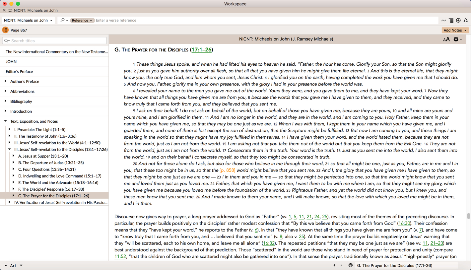Select E. The World and the Advocate
Image resolution: width=471 pixels, height=270 pixels.
[x=58, y=182]
